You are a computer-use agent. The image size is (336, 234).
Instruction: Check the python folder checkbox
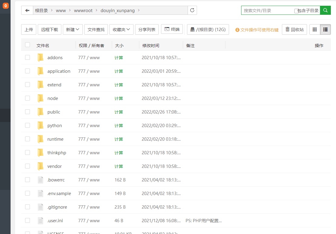27,125
